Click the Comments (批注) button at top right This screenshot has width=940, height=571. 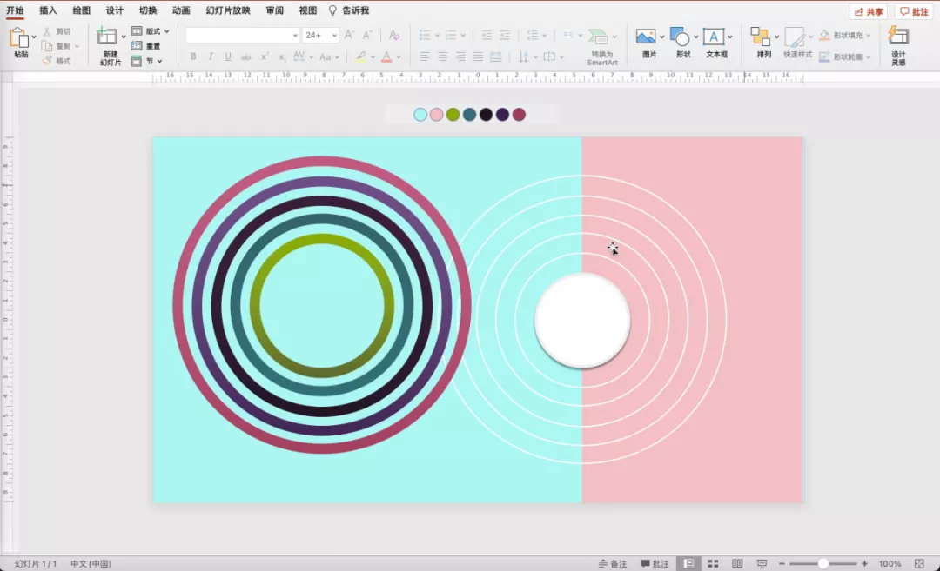click(914, 11)
